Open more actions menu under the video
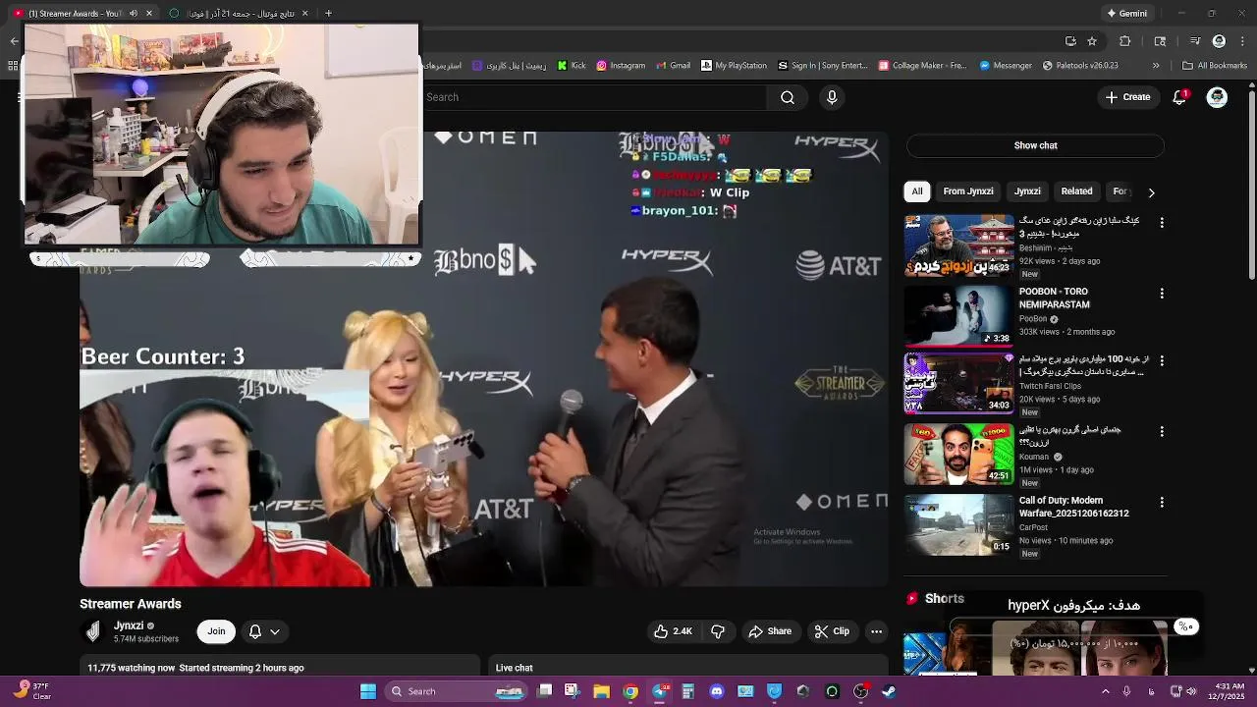This screenshot has width=1257, height=707. tap(876, 631)
